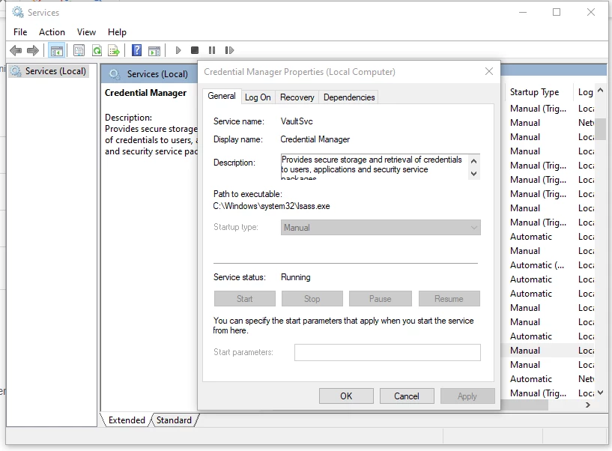Switch to the General tab

point(221,96)
